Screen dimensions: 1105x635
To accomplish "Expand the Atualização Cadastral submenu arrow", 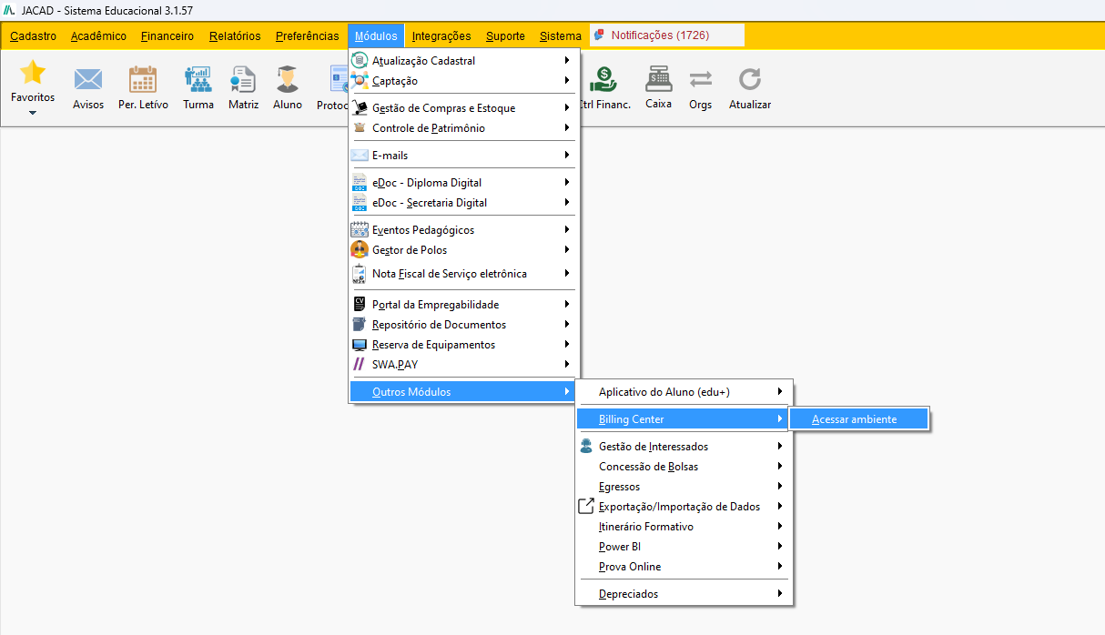I will 566,61.
